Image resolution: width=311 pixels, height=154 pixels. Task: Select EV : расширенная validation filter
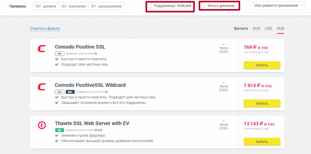coord(106,6)
